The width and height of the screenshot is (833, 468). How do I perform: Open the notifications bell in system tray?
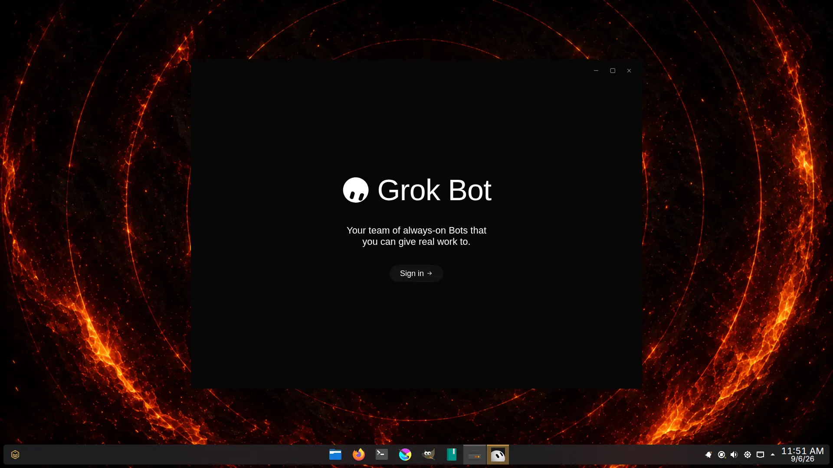[x=708, y=455]
